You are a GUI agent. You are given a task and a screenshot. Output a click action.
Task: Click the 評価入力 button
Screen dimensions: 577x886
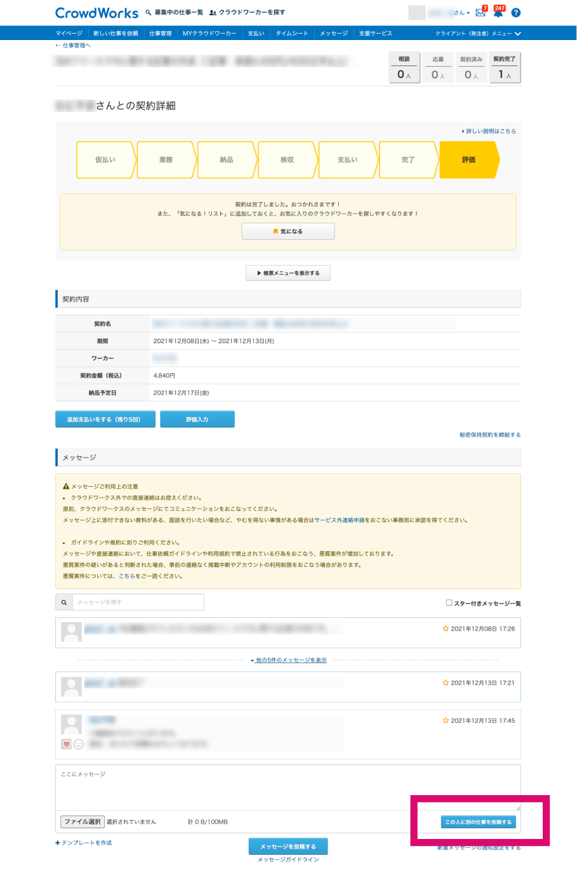coord(197,419)
